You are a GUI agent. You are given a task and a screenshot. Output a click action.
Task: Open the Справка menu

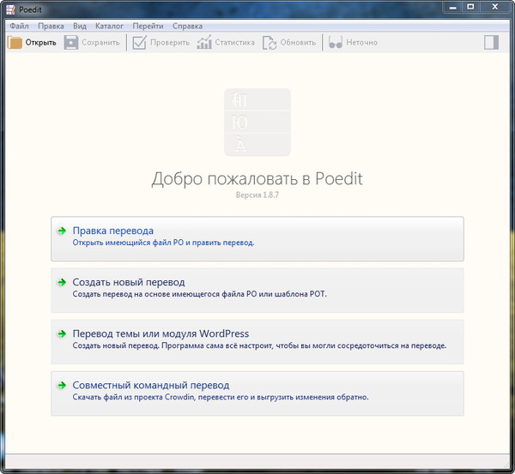click(187, 26)
